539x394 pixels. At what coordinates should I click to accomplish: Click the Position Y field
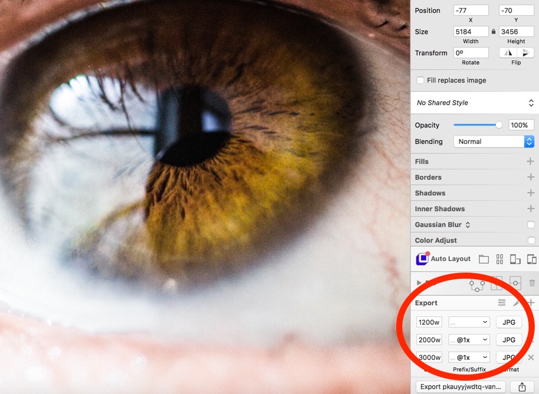[517, 10]
